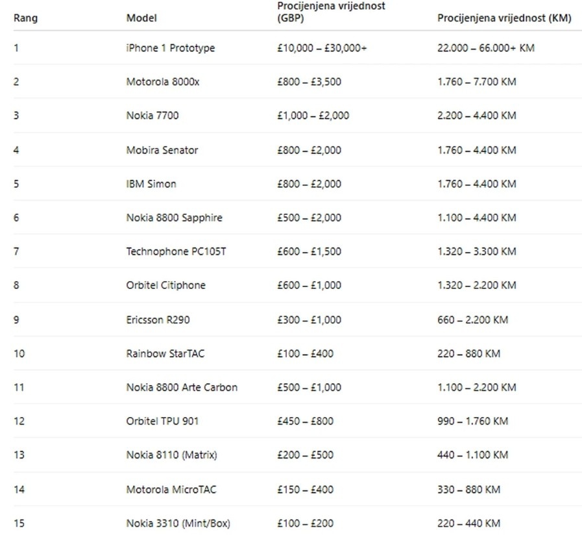Click the Technophone PC105T model name
582x543 pixels.
176,251
